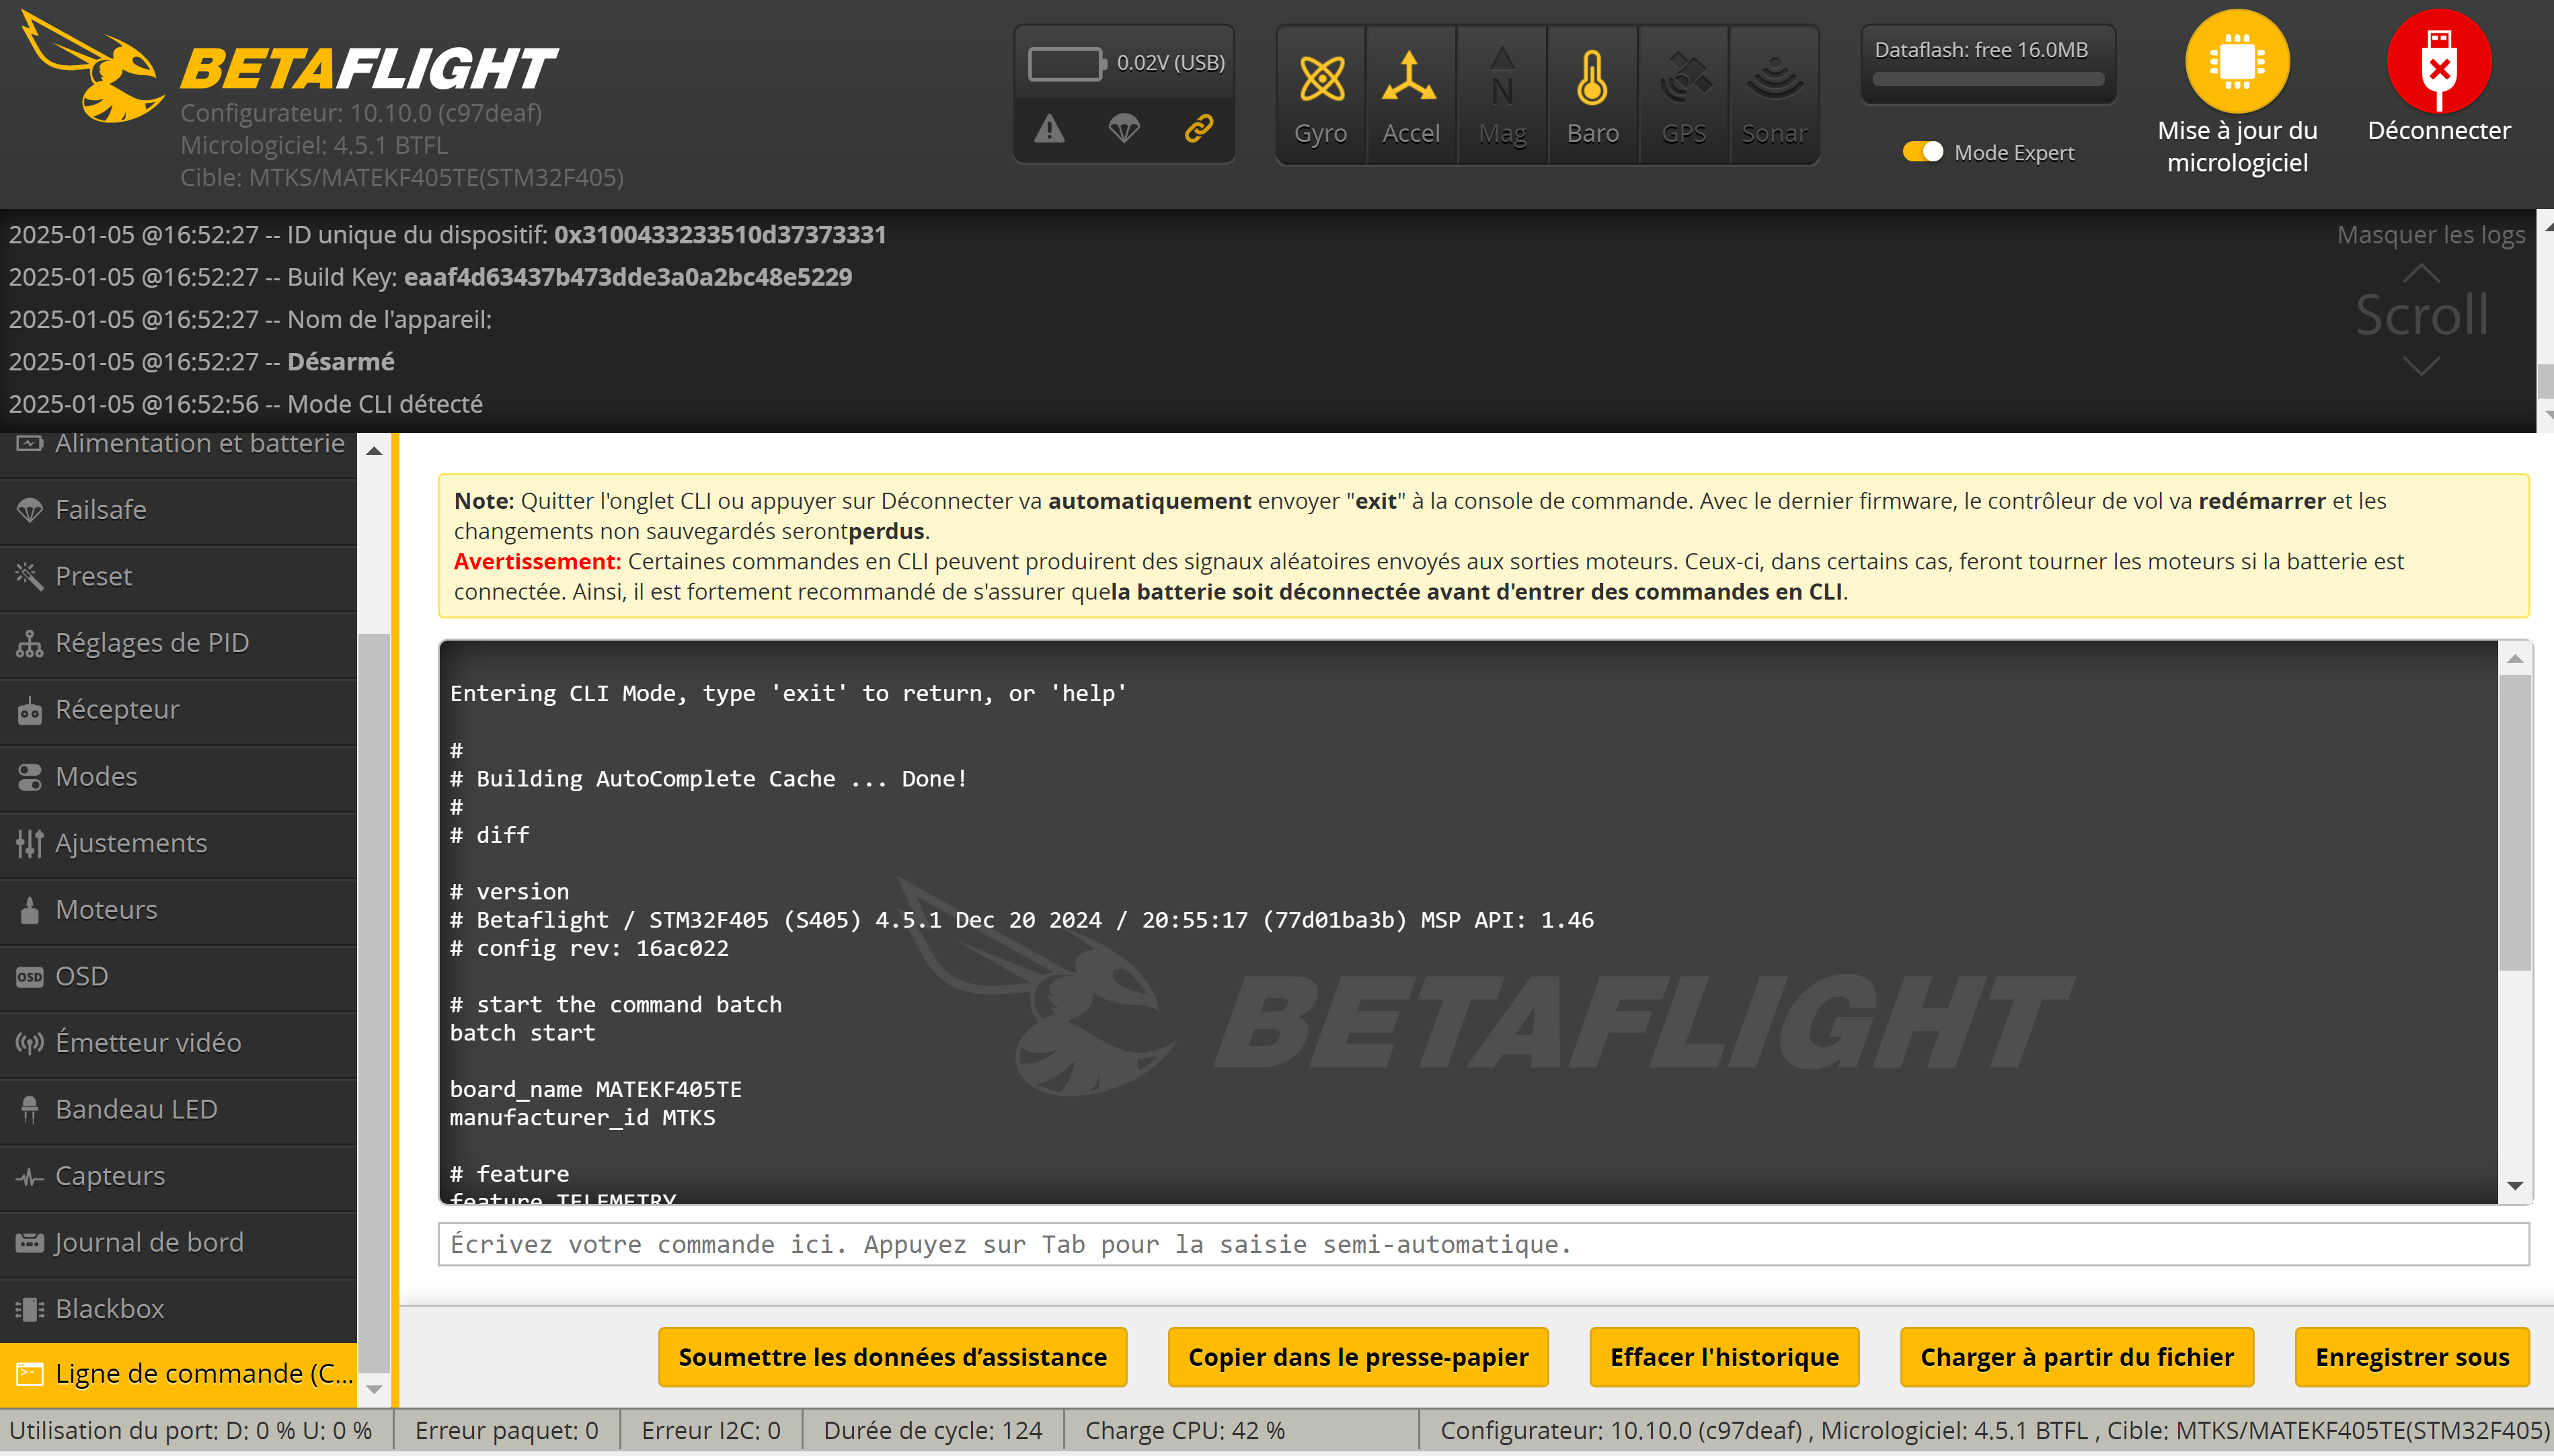Screen dimensions: 2554x1456
Task: Click Copier dans le presse-papier button
Action: click(x=1358, y=1357)
